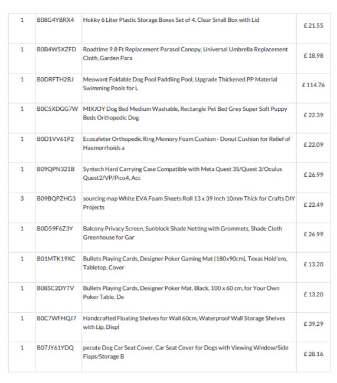Click the £ 21.55 price cell
Screen dimensions: 337x383
click(313, 25)
